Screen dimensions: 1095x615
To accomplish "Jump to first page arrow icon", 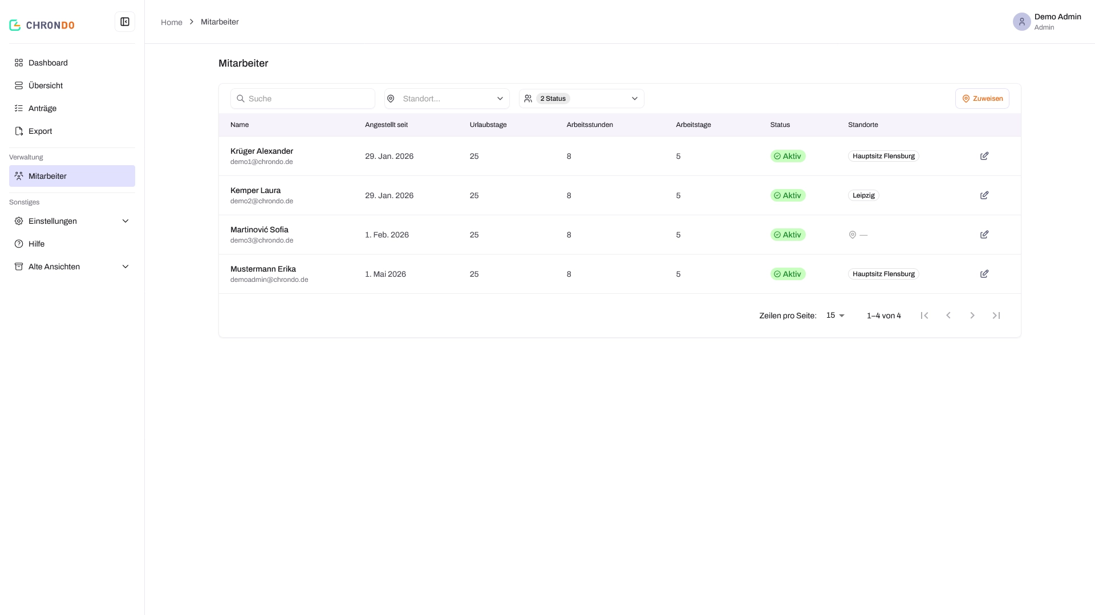I will click(x=924, y=315).
